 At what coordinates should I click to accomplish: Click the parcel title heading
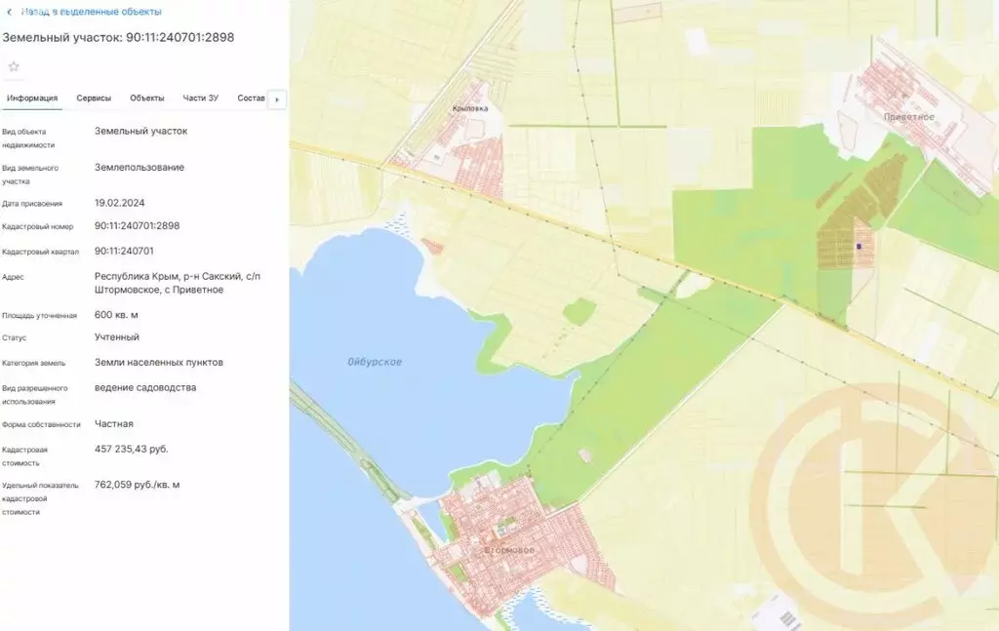coord(118,38)
